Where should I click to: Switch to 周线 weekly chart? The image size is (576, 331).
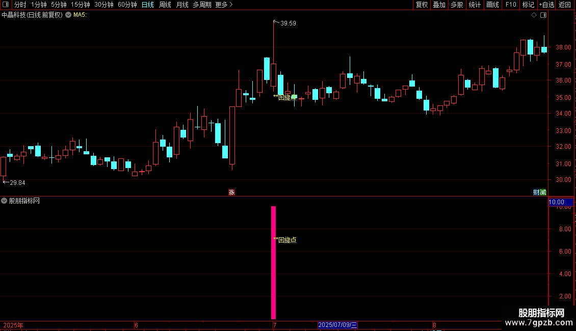pos(165,5)
